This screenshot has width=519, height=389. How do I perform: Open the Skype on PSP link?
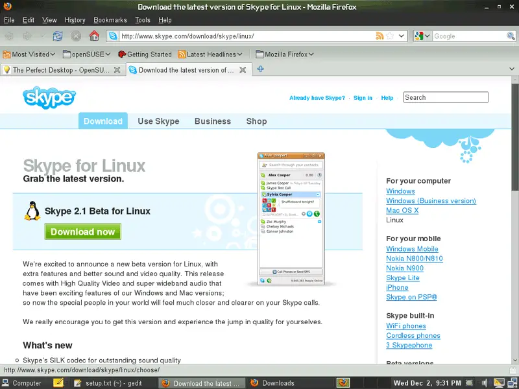point(411,297)
